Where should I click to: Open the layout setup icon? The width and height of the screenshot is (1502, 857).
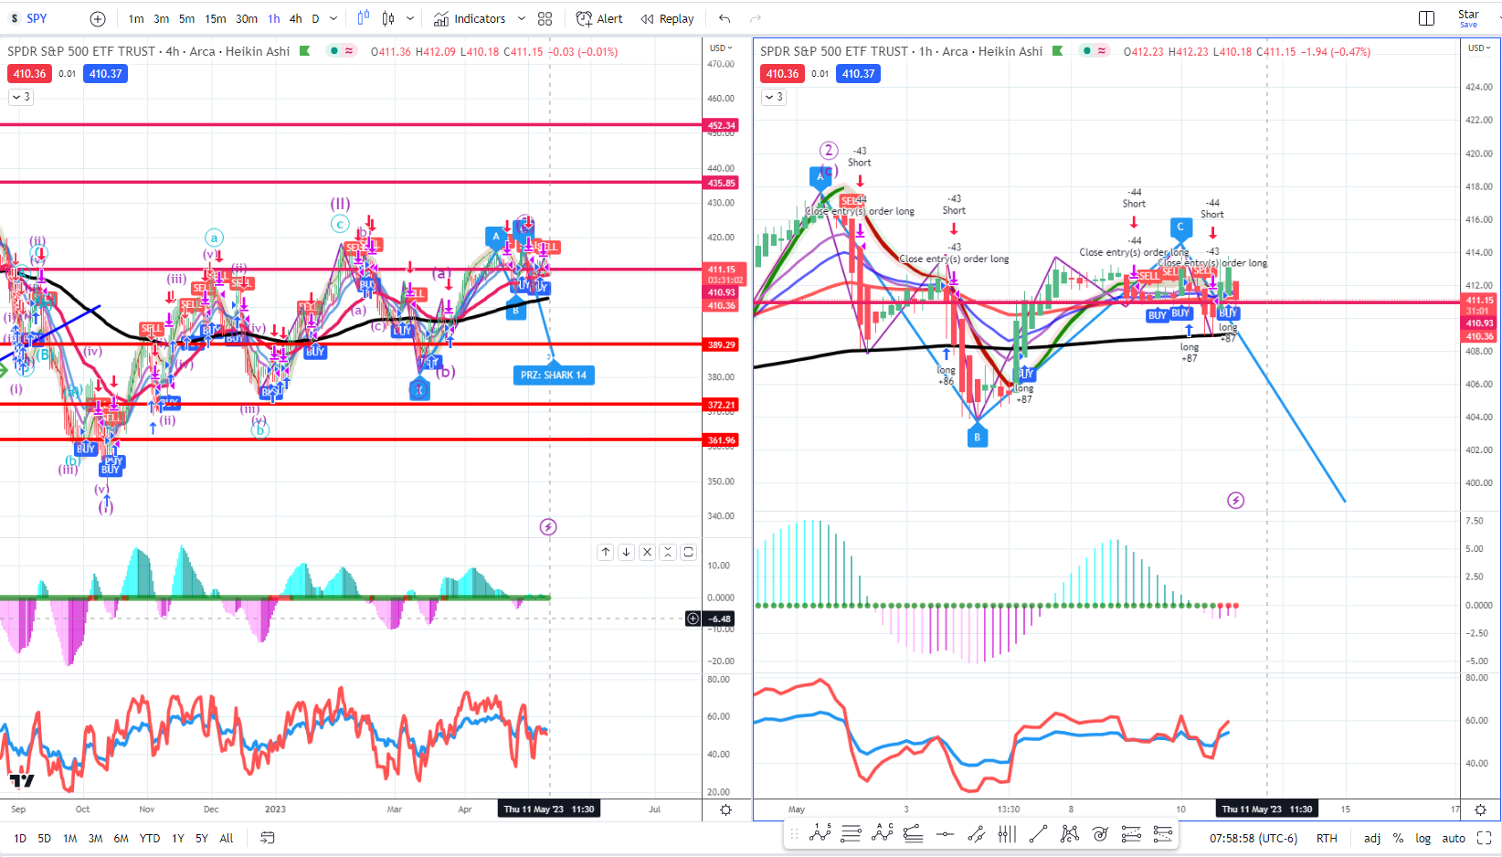click(x=1426, y=18)
